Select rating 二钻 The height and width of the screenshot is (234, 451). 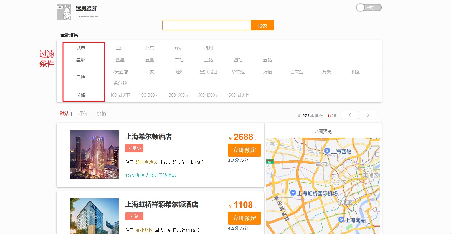pyautogui.click(x=179, y=60)
